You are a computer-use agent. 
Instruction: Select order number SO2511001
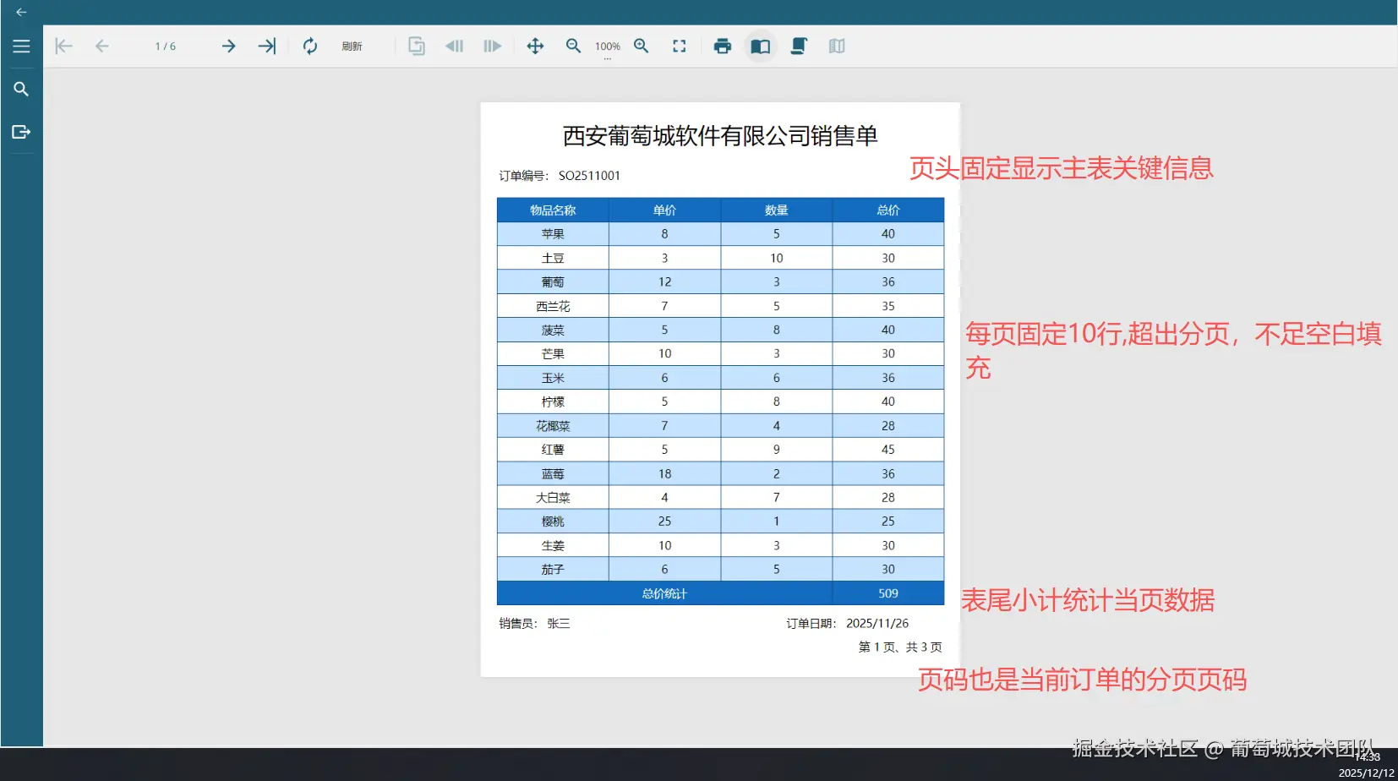[x=589, y=176]
